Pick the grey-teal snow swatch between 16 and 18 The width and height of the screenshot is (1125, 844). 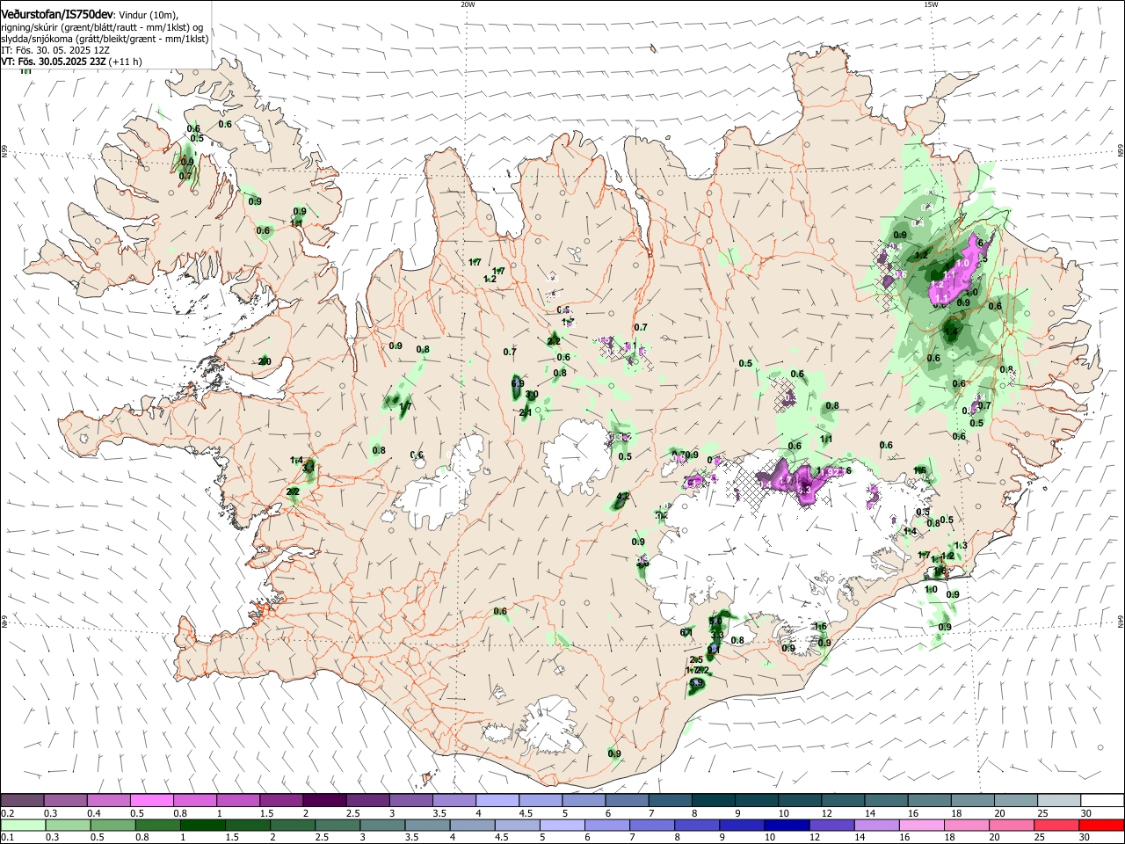(x=928, y=801)
